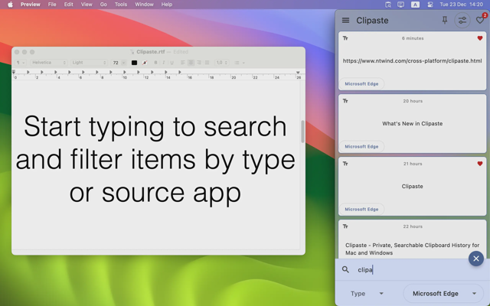Open the Window menu
The height and width of the screenshot is (306, 490).
pos(144,5)
